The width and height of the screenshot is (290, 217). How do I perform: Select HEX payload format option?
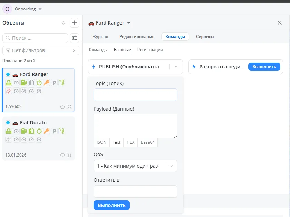click(130, 142)
